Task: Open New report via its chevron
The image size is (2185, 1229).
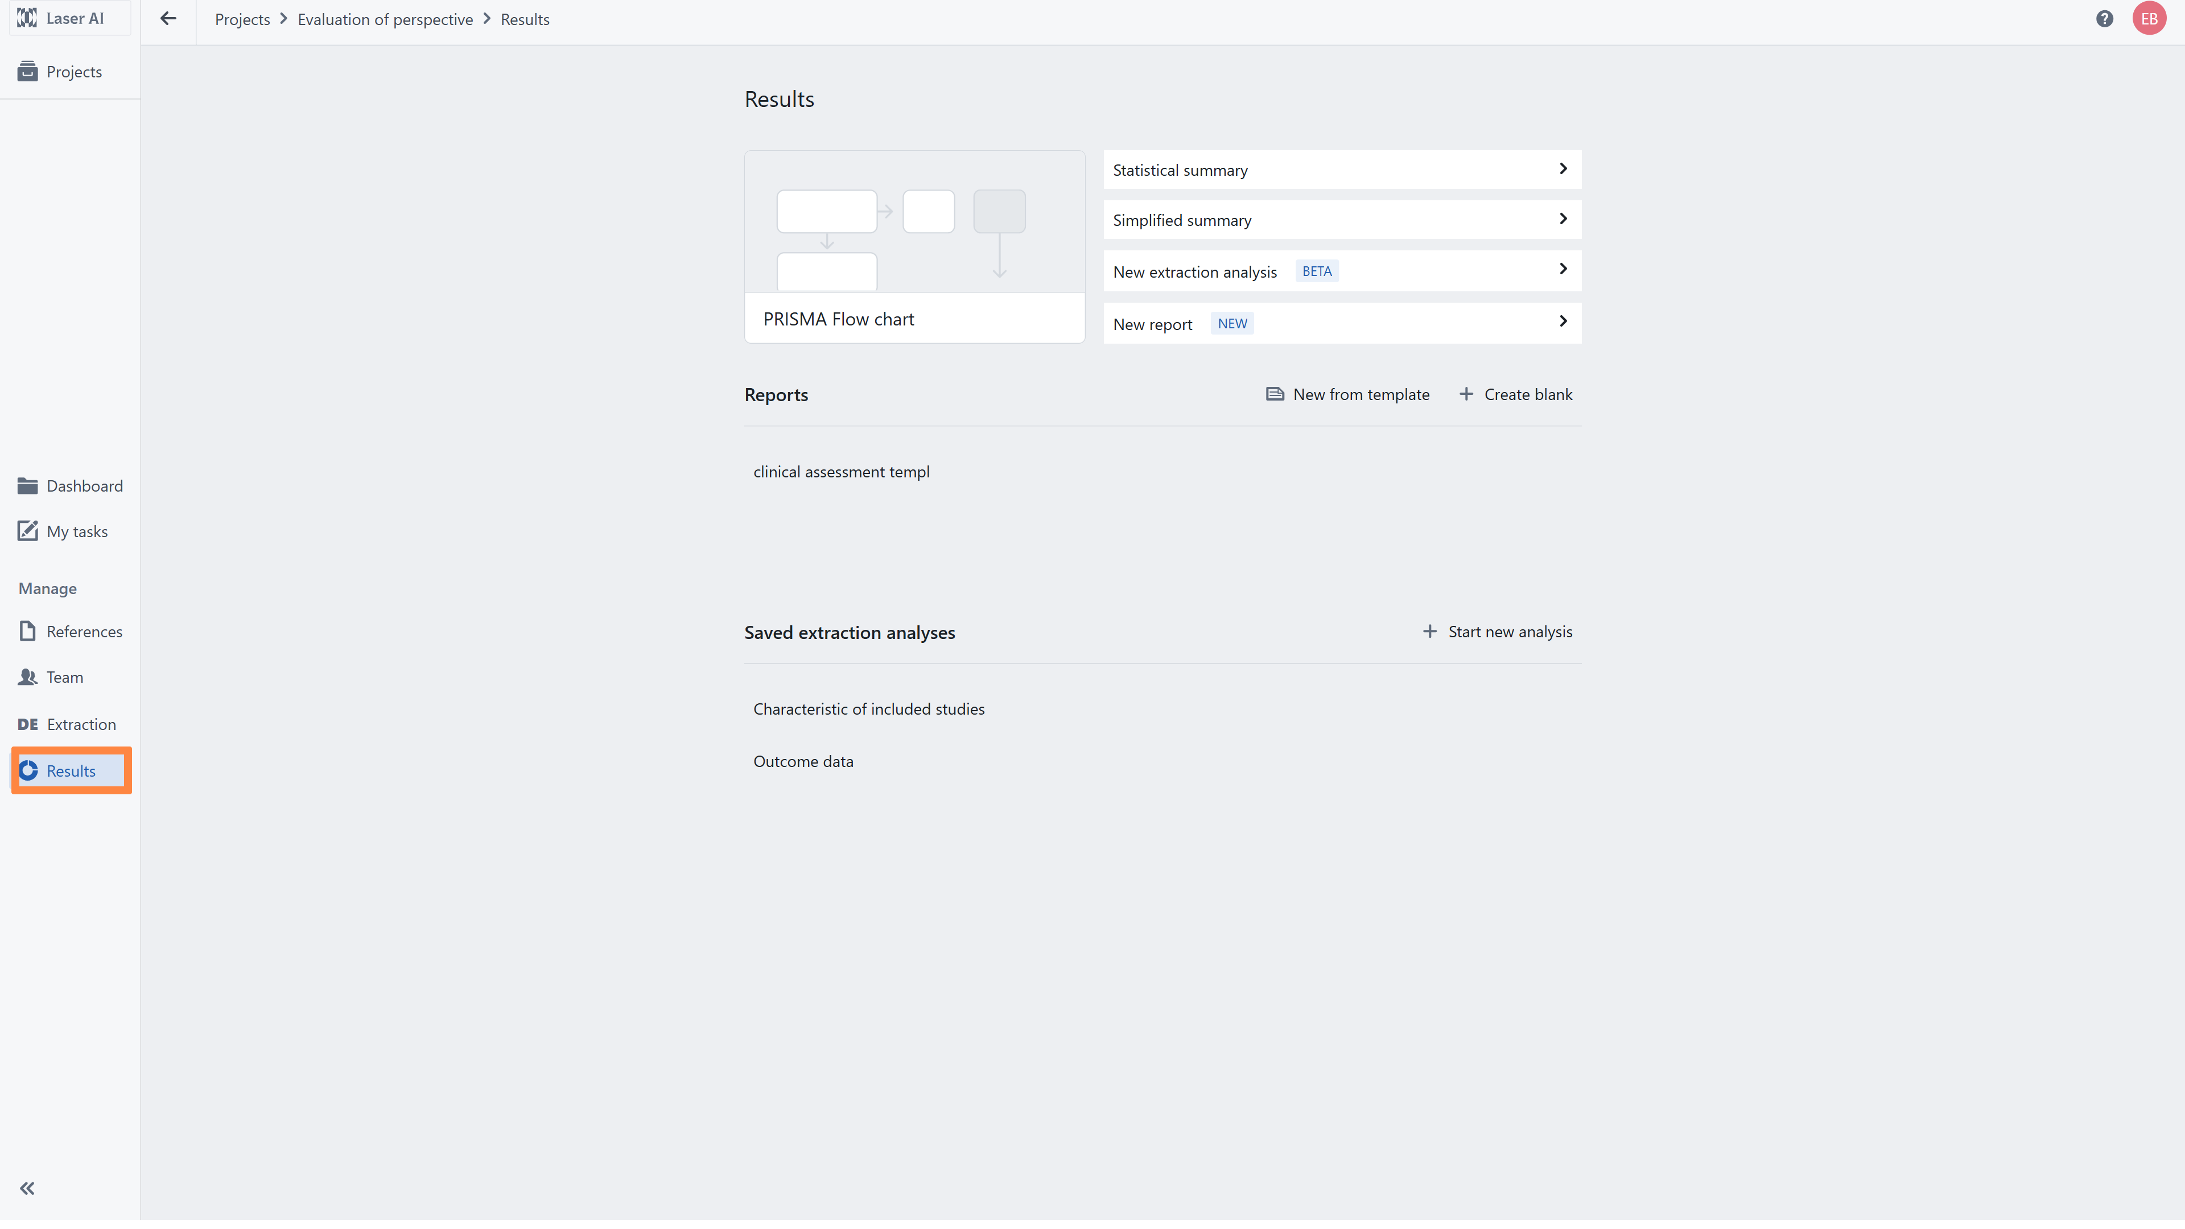Action: click(1563, 321)
